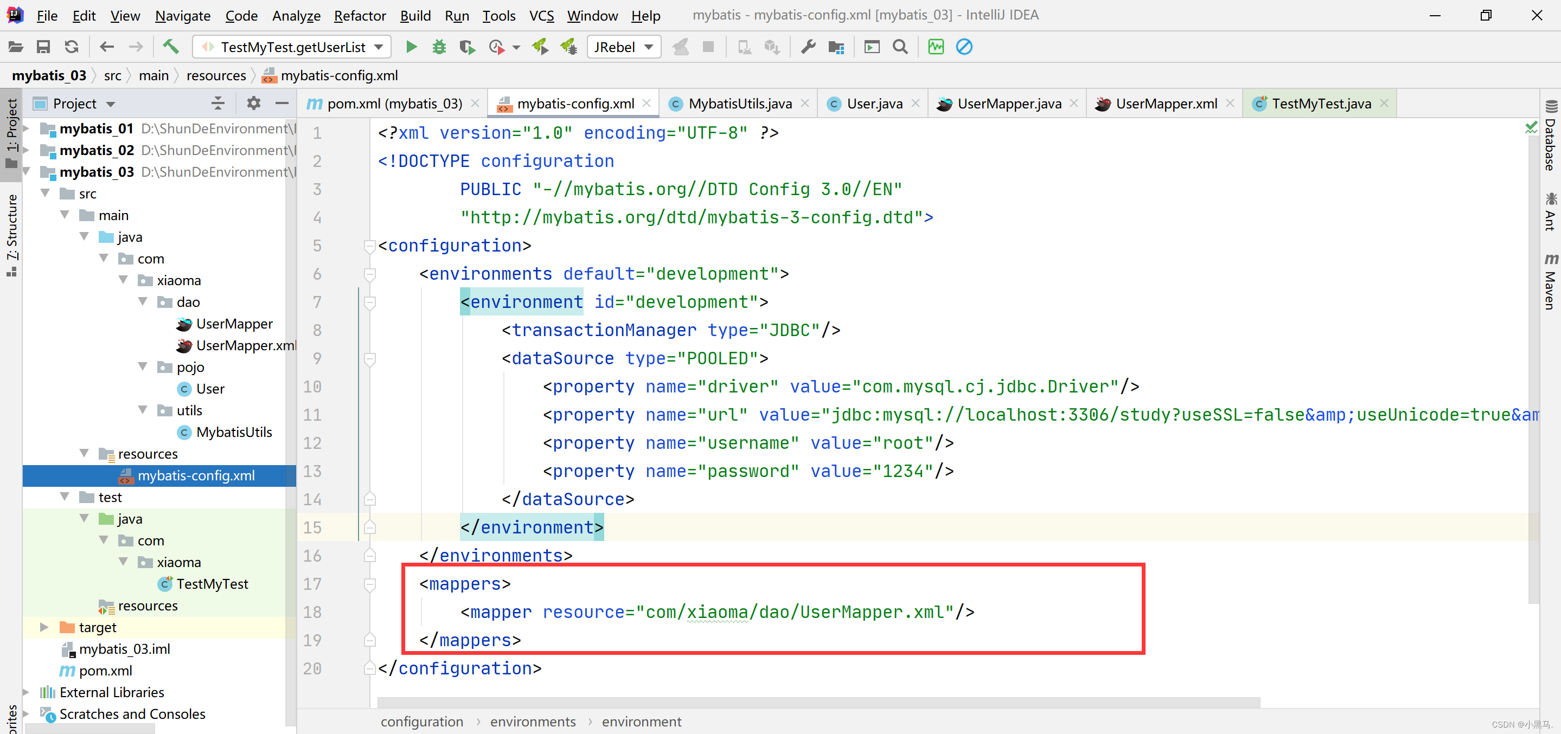The height and width of the screenshot is (734, 1561).
Task: Click configuration in bottom breadcrumb
Action: pos(422,722)
